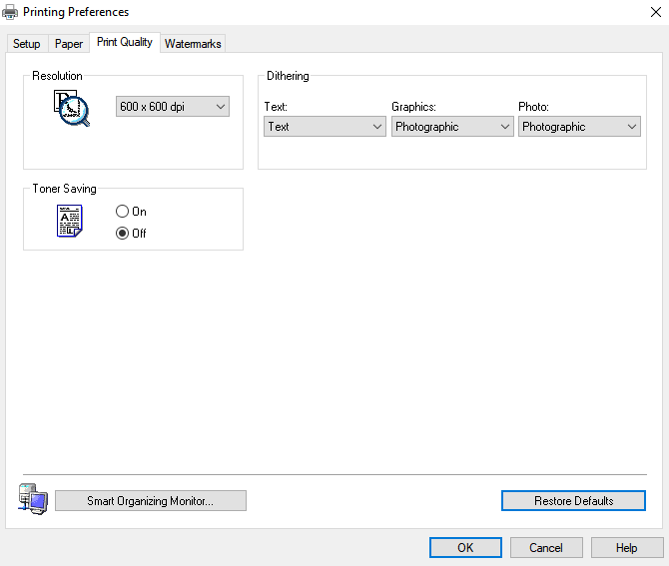Viewport: 669px width, 566px height.
Task: Open the Graphics dithering dropdown
Action: (x=451, y=127)
